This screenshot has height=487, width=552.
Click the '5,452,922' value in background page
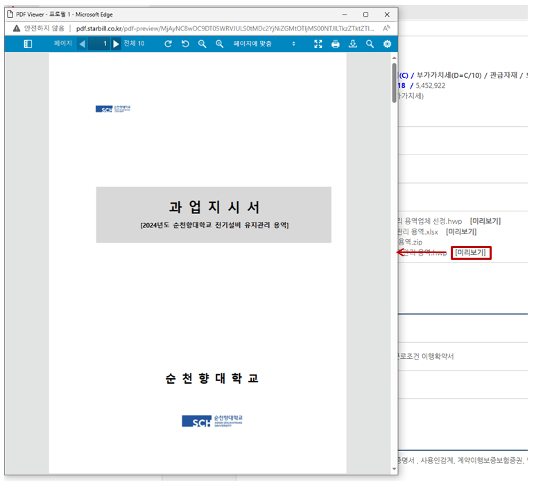pos(430,85)
